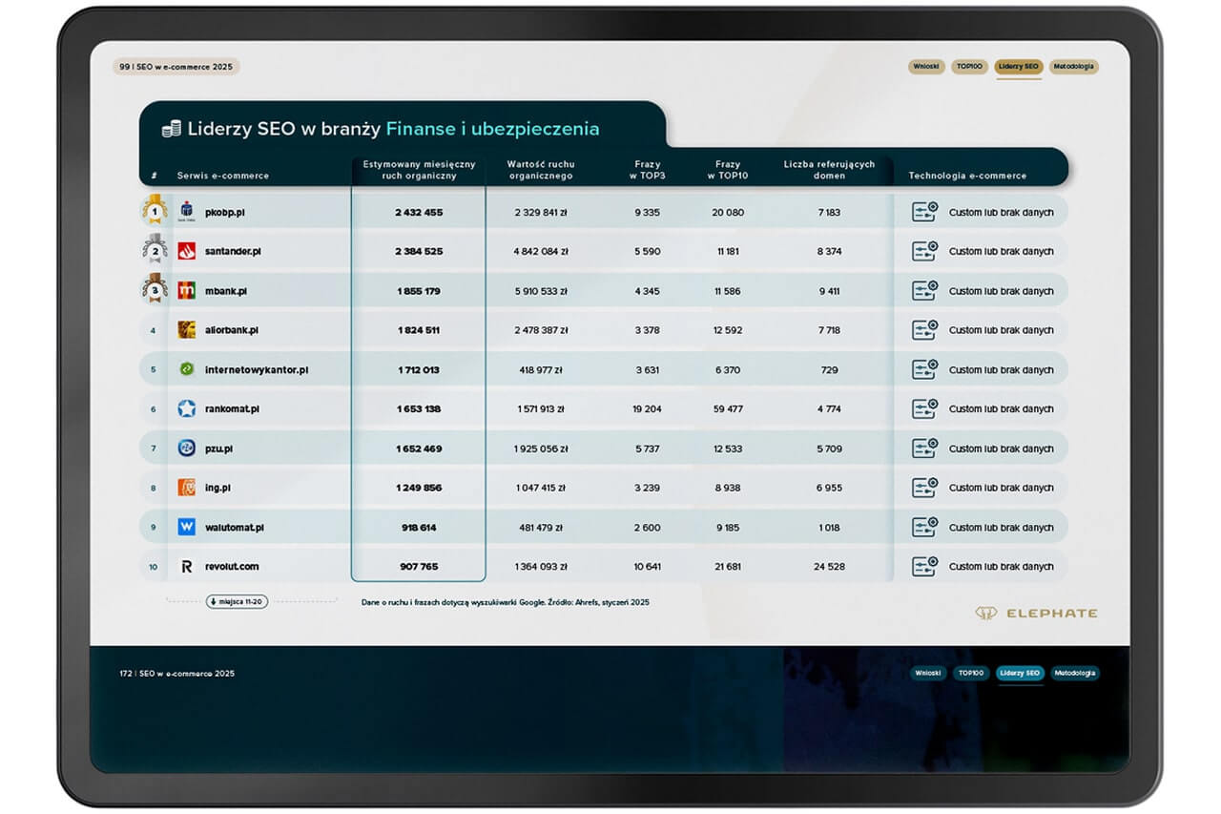The image size is (1221, 814).
Task: Click the technology icon in ing.pl row
Action: coord(924,488)
